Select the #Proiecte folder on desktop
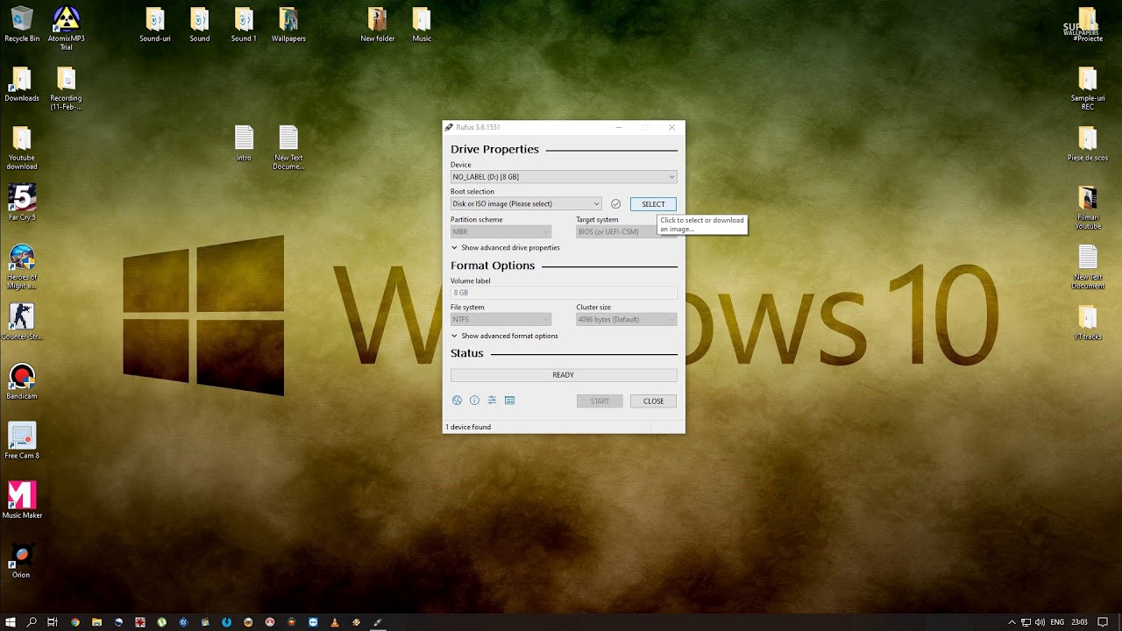Viewport: 1122px width, 631px height. coord(1088,25)
